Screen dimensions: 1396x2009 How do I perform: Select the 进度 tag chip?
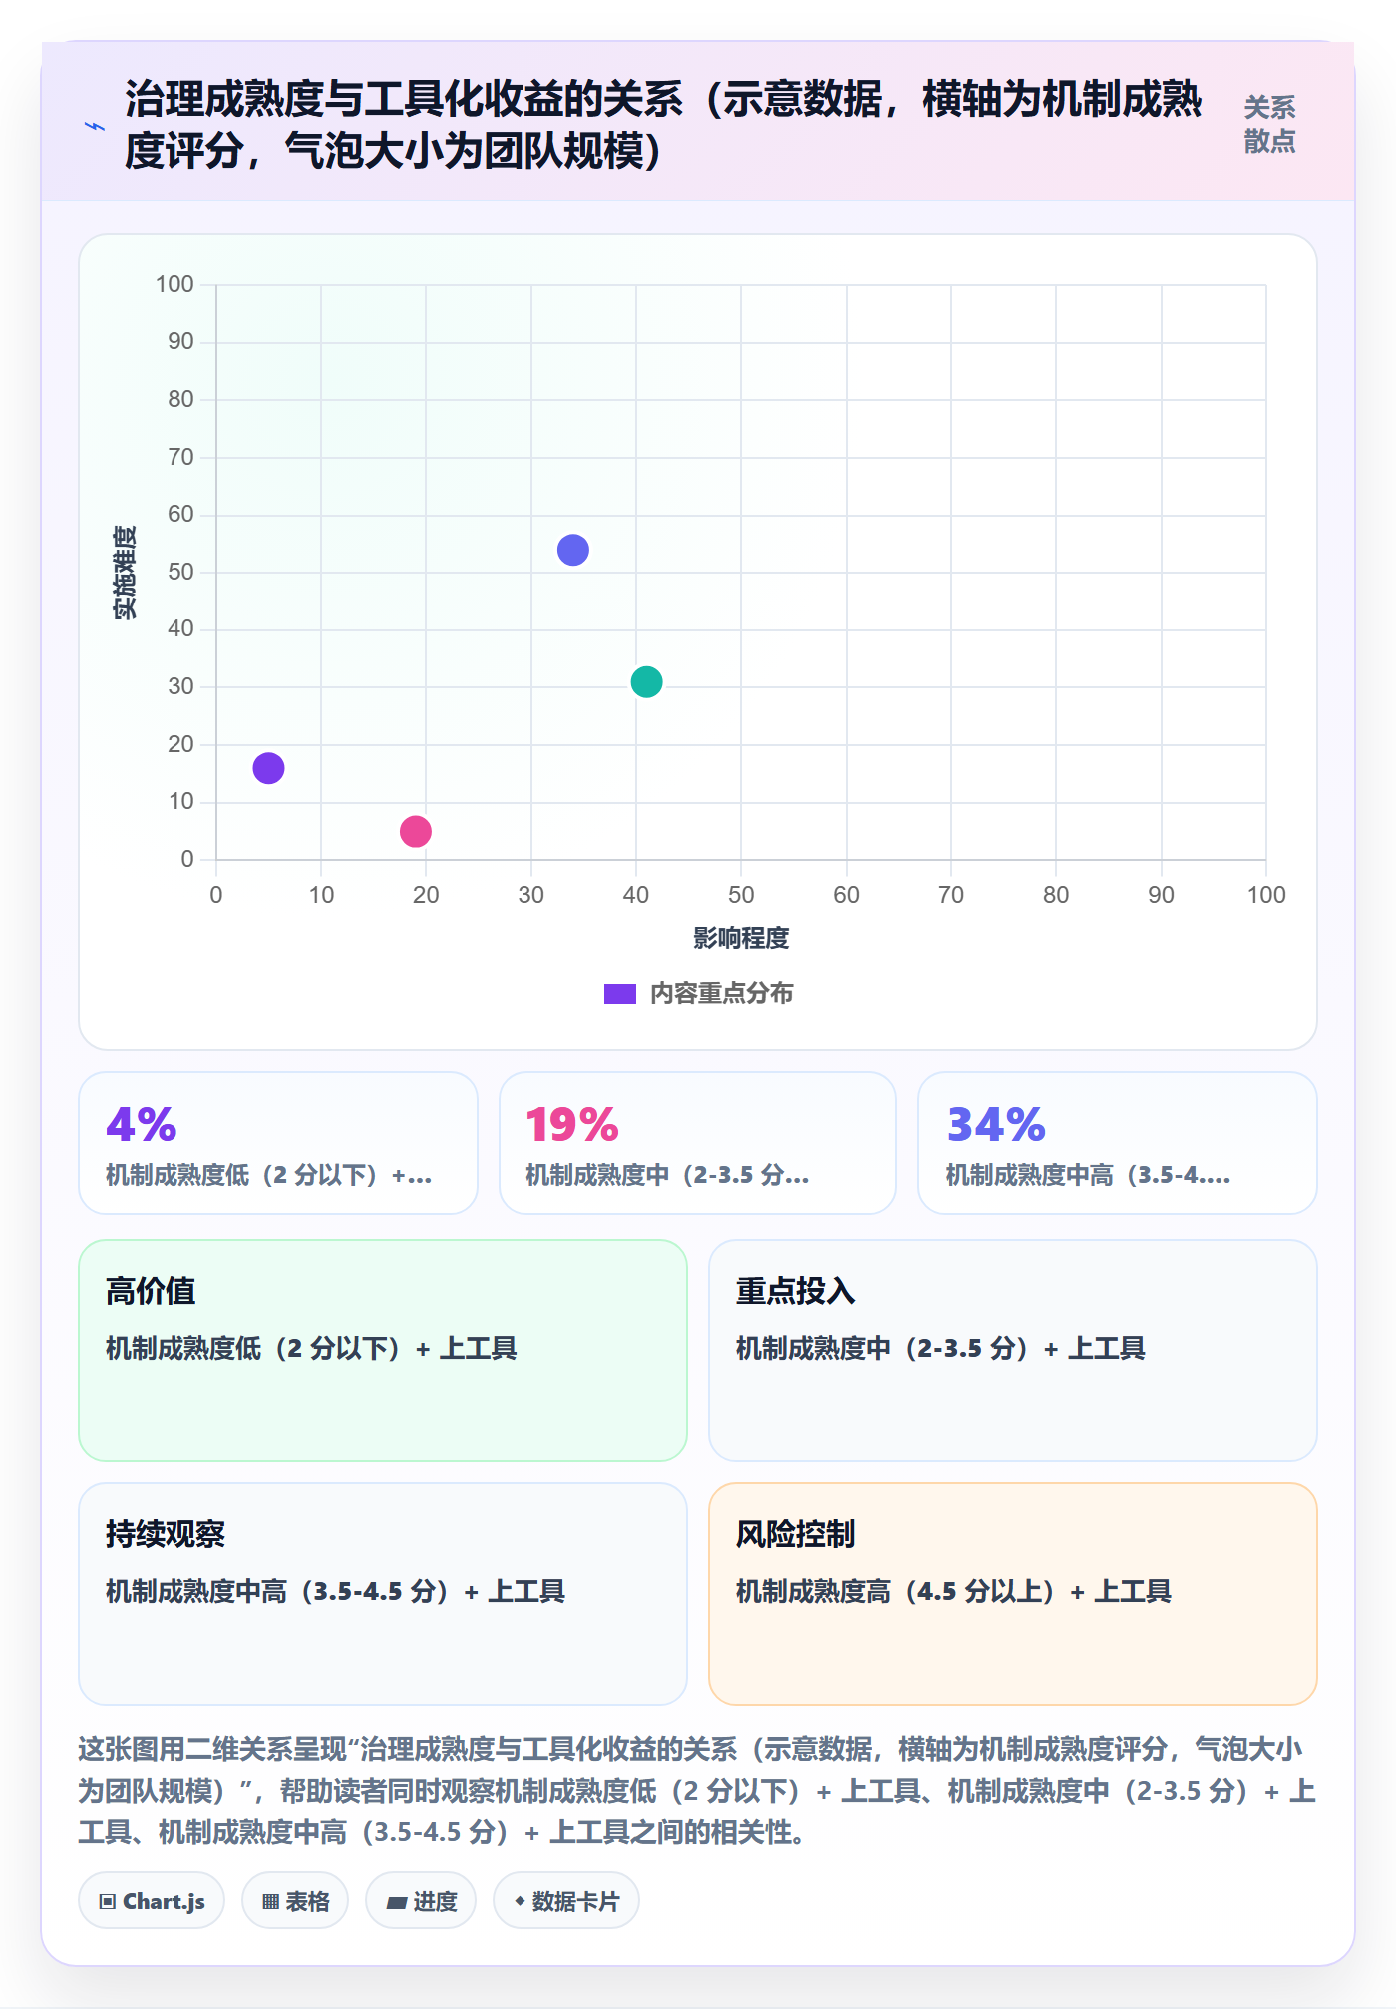[x=421, y=1901]
